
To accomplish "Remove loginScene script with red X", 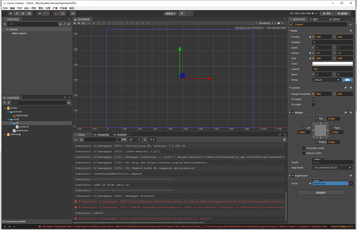I will [x=351, y=183].
